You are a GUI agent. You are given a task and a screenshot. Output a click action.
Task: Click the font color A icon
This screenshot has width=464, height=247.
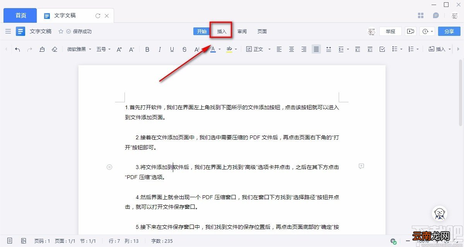(x=213, y=49)
